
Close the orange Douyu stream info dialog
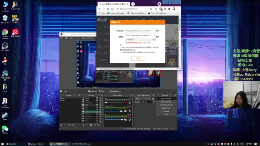(163, 22)
